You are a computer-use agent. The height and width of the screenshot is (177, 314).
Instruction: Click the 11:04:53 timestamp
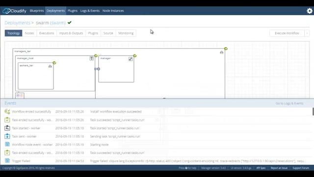70,161
